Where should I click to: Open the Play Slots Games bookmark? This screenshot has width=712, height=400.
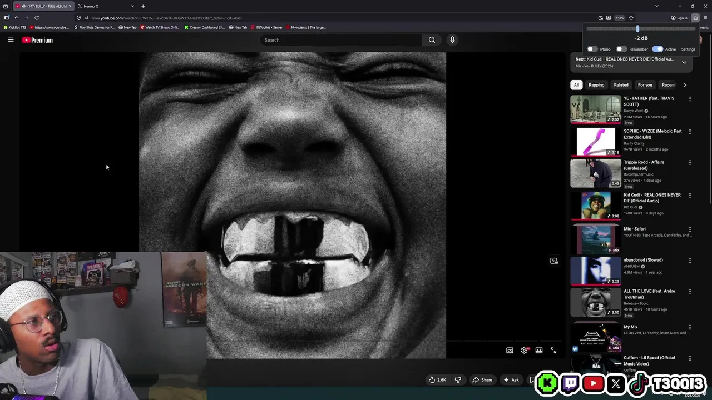[x=94, y=27]
